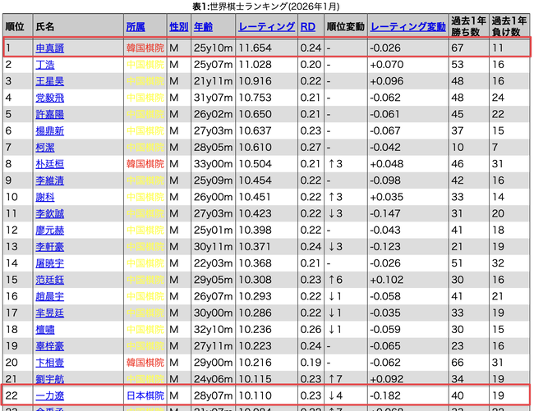Open player 范廷鈺 profile link

pyautogui.click(x=50, y=280)
